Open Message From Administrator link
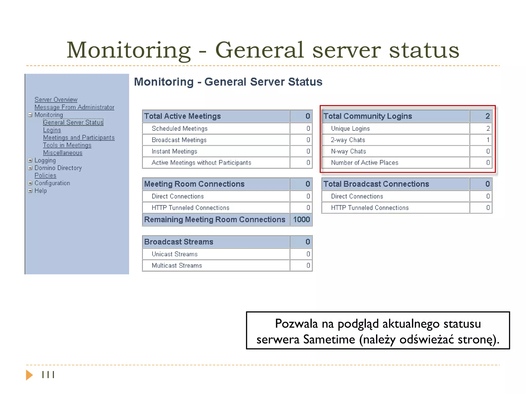The image size is (526, 394). click(74, 107)
